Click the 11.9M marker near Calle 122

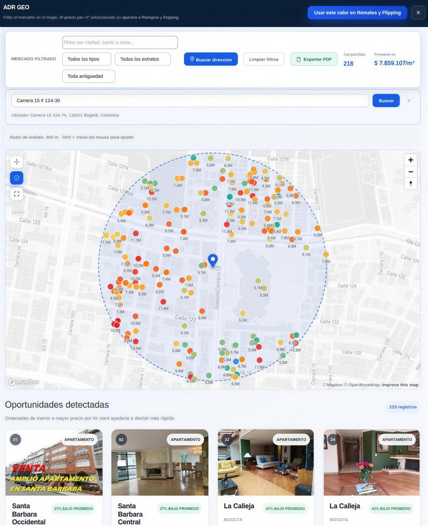163,302
